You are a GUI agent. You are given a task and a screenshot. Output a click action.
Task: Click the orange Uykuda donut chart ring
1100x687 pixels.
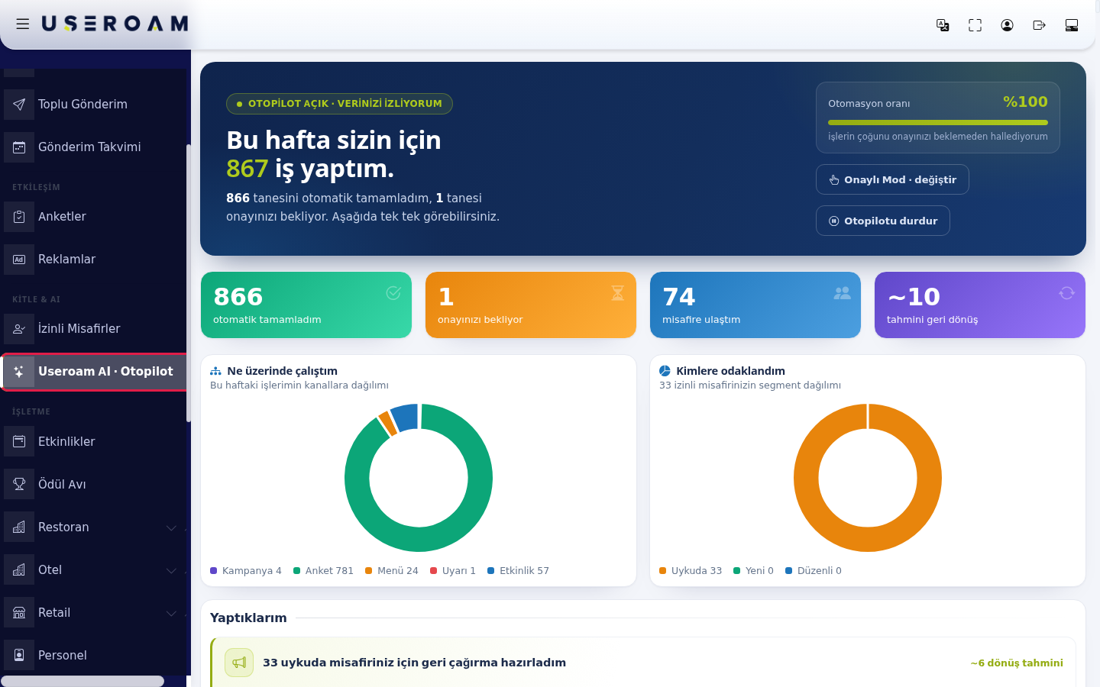pyautogui.click(x=868, y=539)
